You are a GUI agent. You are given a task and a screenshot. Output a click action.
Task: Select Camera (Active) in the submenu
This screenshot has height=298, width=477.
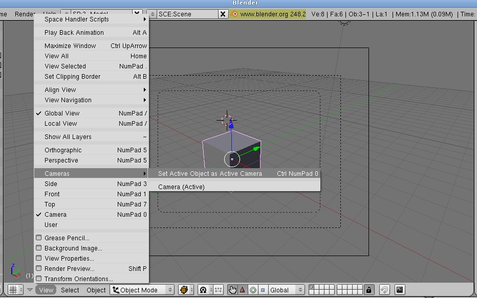pyautogui.click(x=234, y=187)
